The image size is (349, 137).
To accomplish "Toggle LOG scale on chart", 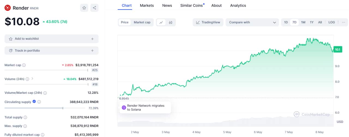I will coord(332,22).
